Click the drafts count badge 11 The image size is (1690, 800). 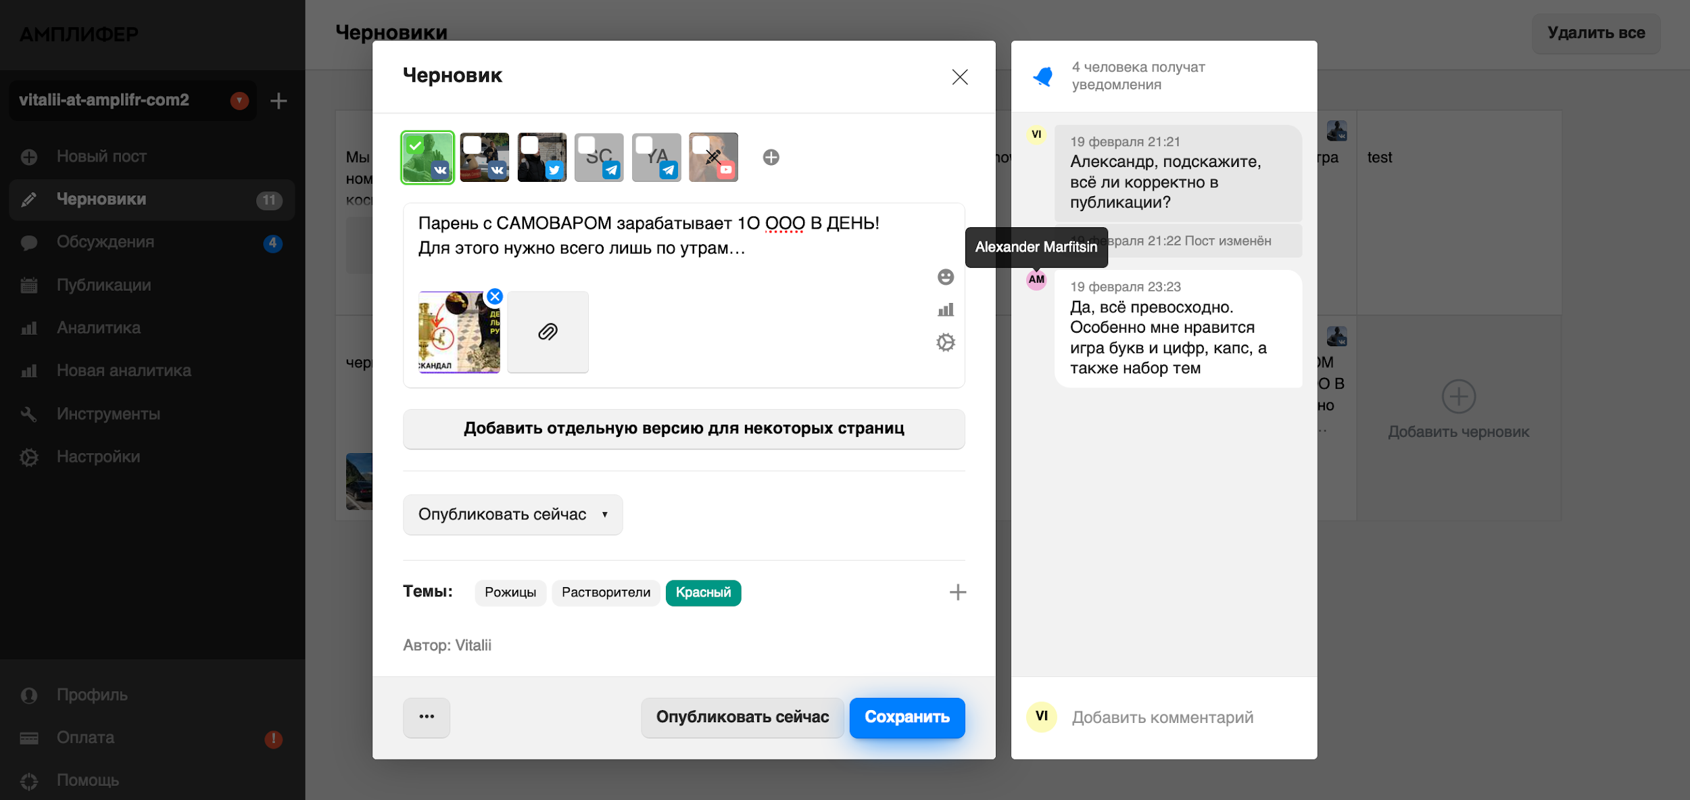(269, 200)
